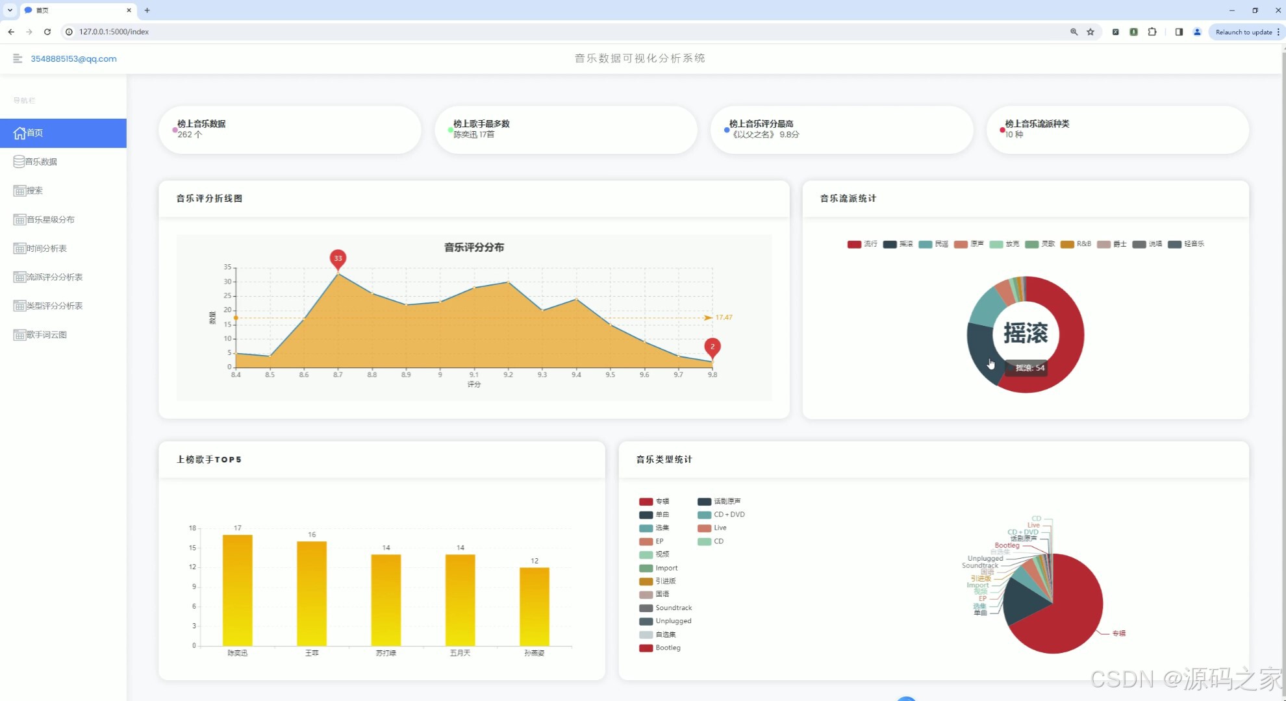The width and height of the screenshot is (1286, 701).
Task: Open the 搜索 sidebar page
Action: click(34, 190)
